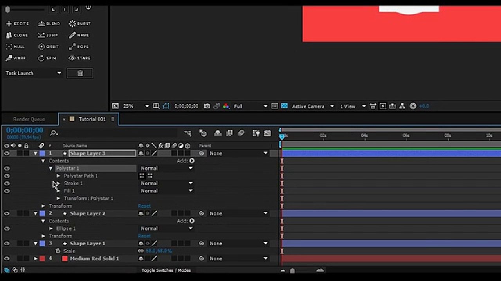Click the Clone tool icon
The height and width of the screenshot is (281, 501).
(9, 35)
